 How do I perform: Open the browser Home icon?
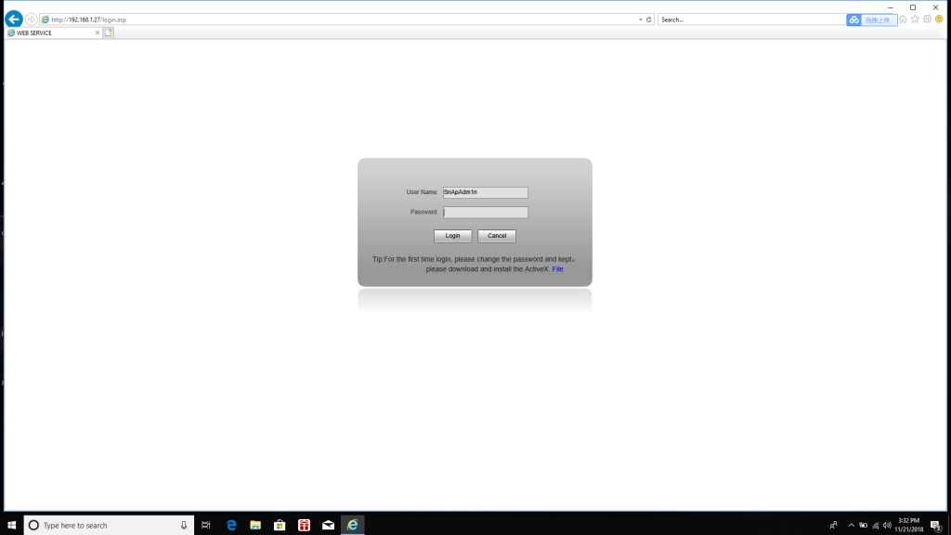903,20
